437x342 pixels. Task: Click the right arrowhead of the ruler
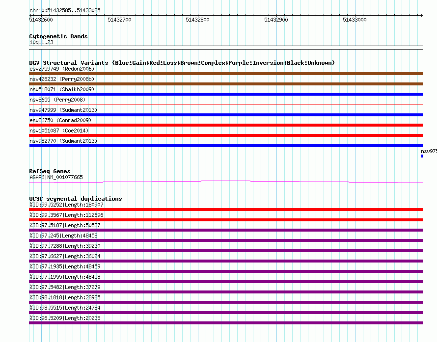[x=421, y=15]
